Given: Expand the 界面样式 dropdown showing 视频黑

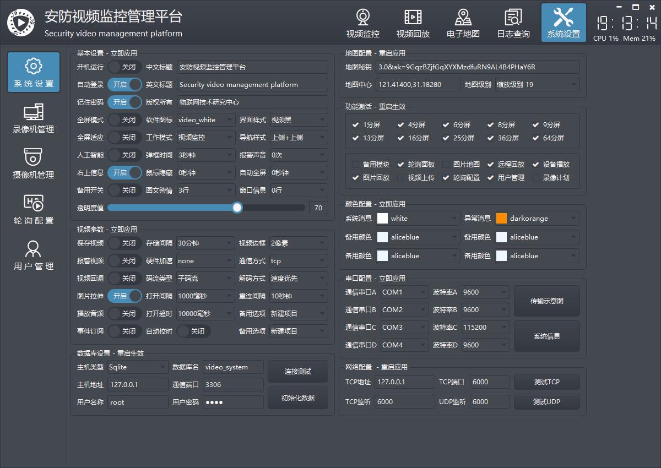Looking at the screenshot, I should (299, 120).
